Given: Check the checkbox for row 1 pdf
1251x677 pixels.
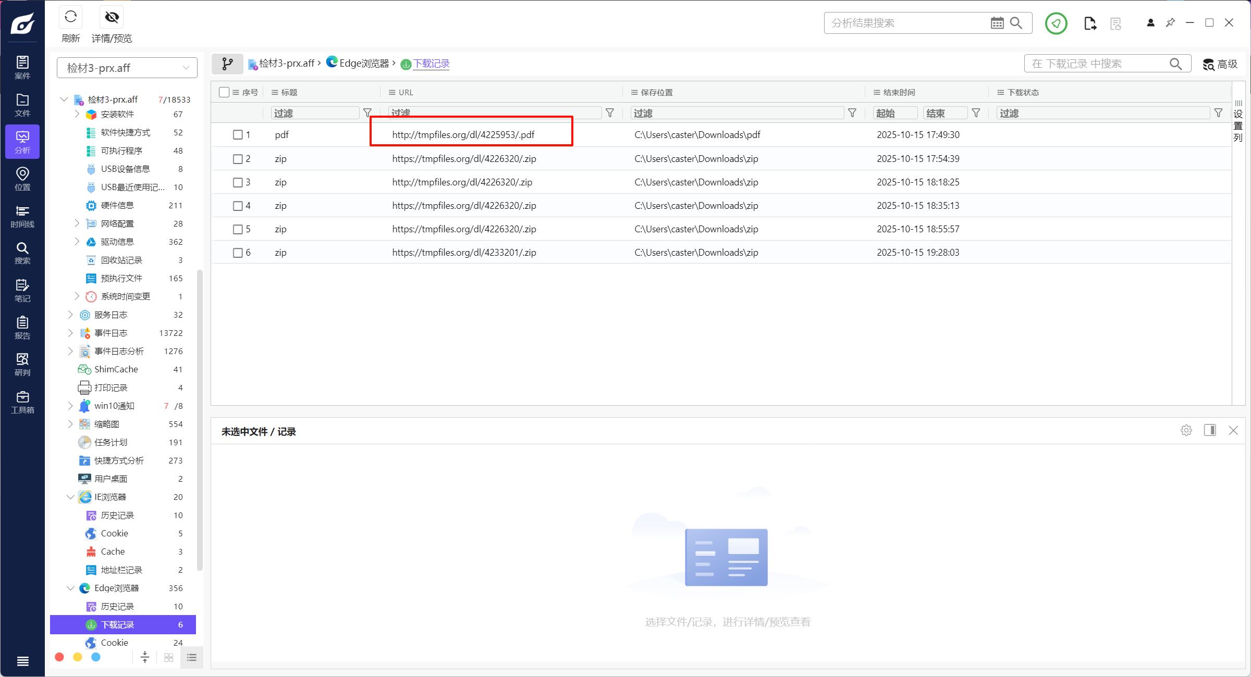Looking at the screenshot, I should point(238,135).
